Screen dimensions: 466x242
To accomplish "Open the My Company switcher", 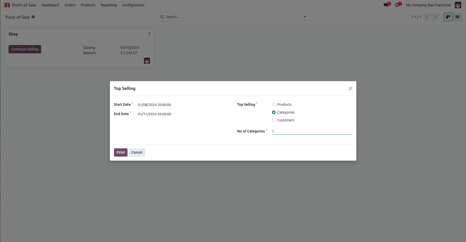I will coord(428,5).
